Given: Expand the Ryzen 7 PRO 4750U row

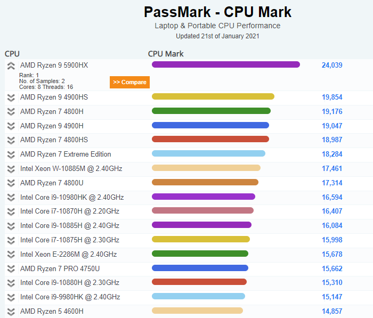Looking at the screenshot, I should 11,269.
